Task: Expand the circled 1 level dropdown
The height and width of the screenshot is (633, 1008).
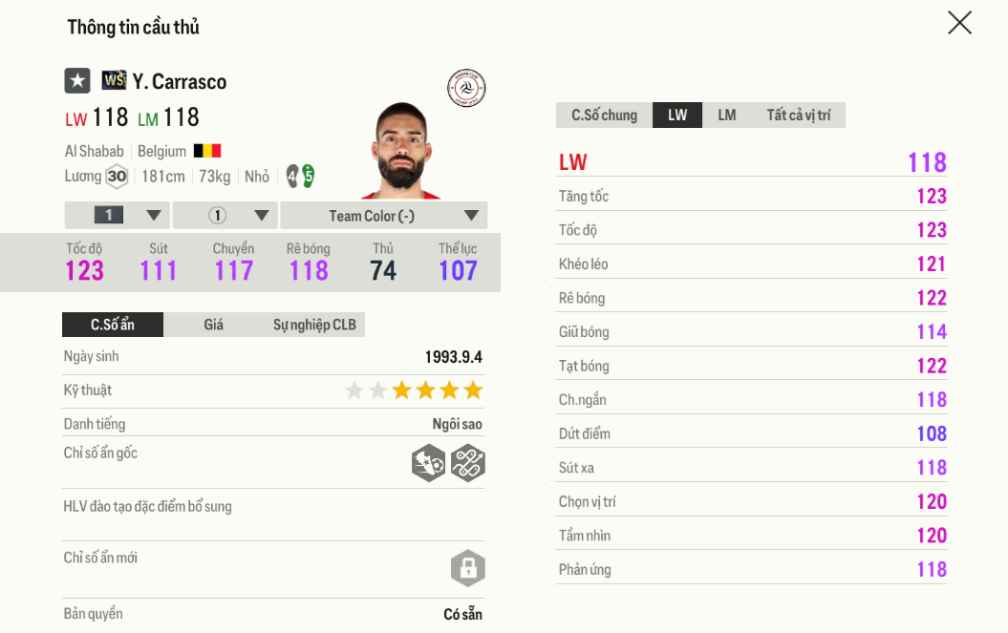Action: tap(225, 215)
